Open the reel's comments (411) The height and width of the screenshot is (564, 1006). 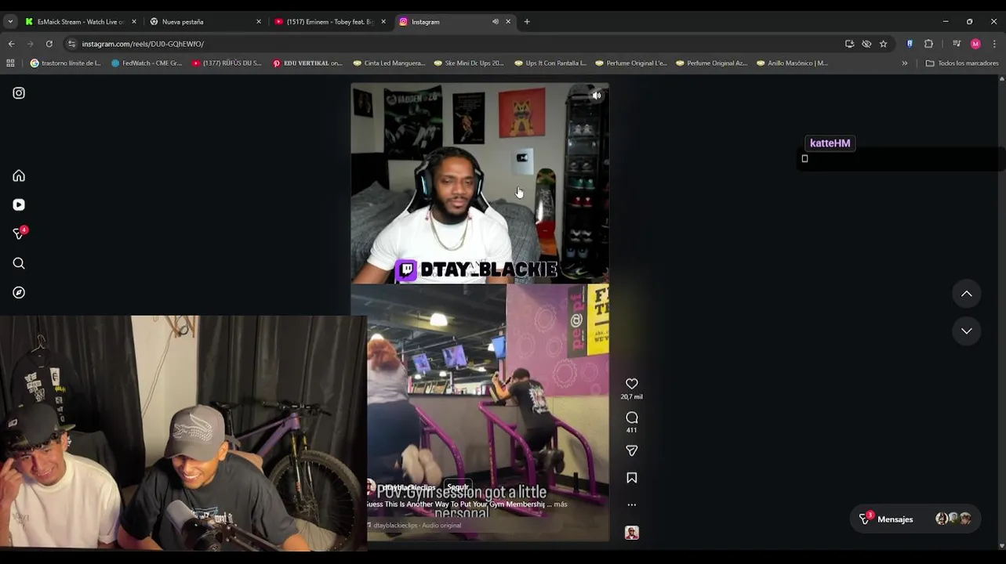point(632,418)
